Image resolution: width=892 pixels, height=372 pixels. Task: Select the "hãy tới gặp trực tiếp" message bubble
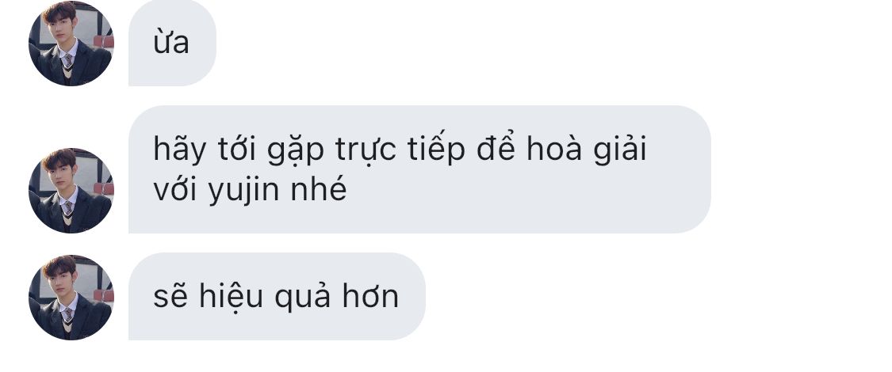419,169
